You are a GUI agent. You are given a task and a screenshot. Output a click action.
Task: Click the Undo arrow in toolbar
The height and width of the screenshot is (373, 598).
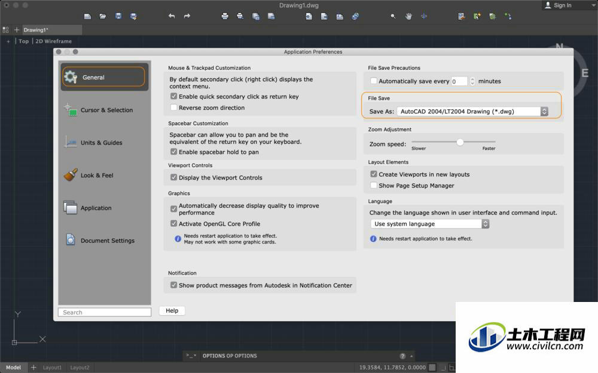(172, 16)
